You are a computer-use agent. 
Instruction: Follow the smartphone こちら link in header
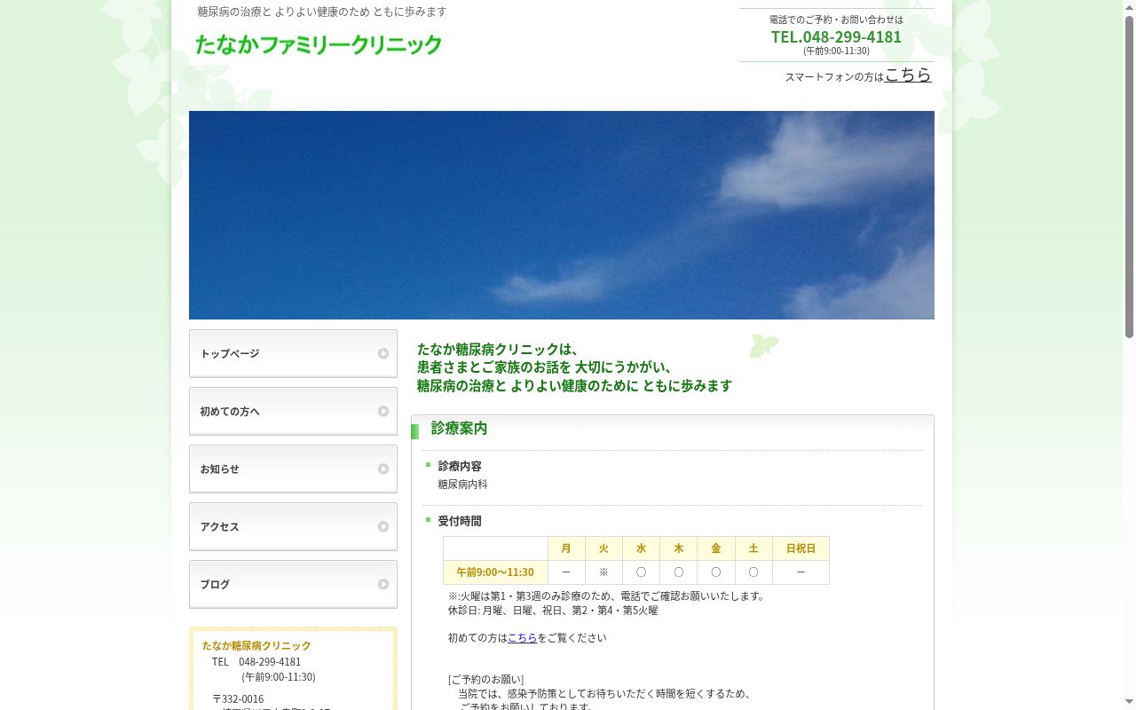[x=908, y=75]
